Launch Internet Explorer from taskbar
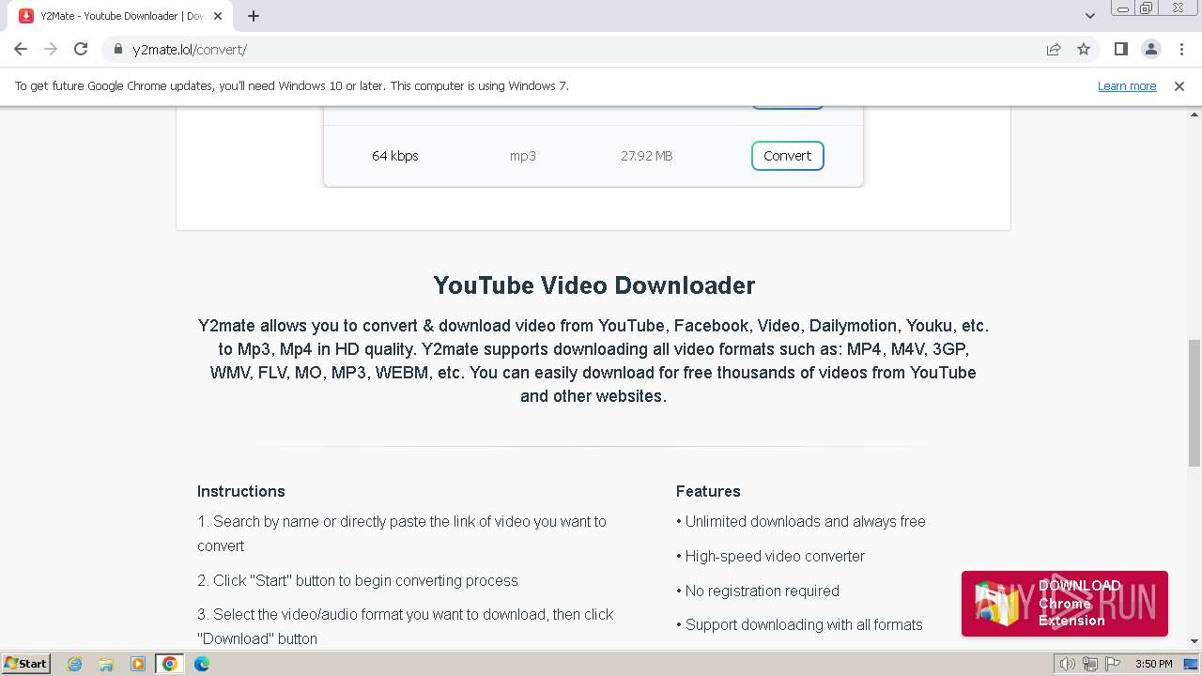 coord(74,664)
